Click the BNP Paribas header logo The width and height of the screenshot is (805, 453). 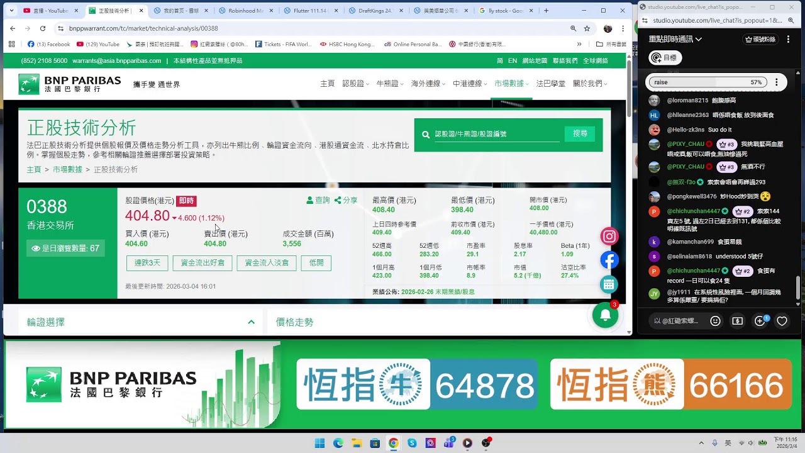click(69, 84)
